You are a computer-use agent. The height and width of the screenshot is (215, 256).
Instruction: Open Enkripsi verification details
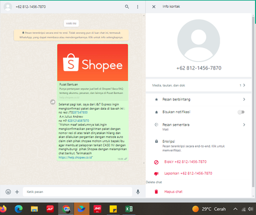pos(199,145)
